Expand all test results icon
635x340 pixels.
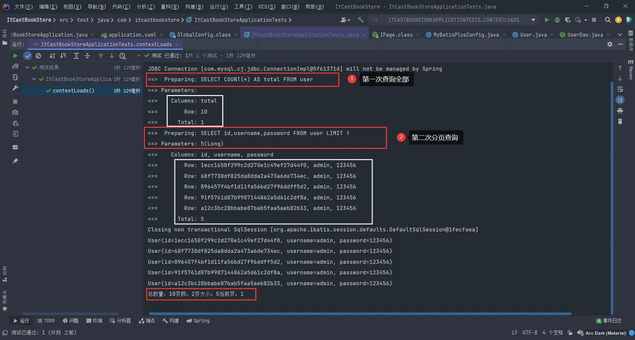(76, 56)
